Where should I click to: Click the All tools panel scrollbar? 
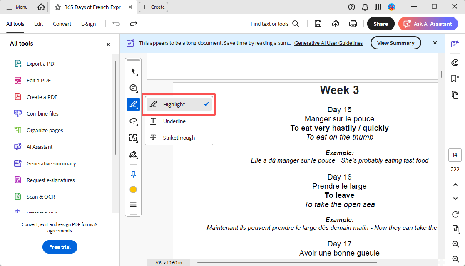pos(116,107)
